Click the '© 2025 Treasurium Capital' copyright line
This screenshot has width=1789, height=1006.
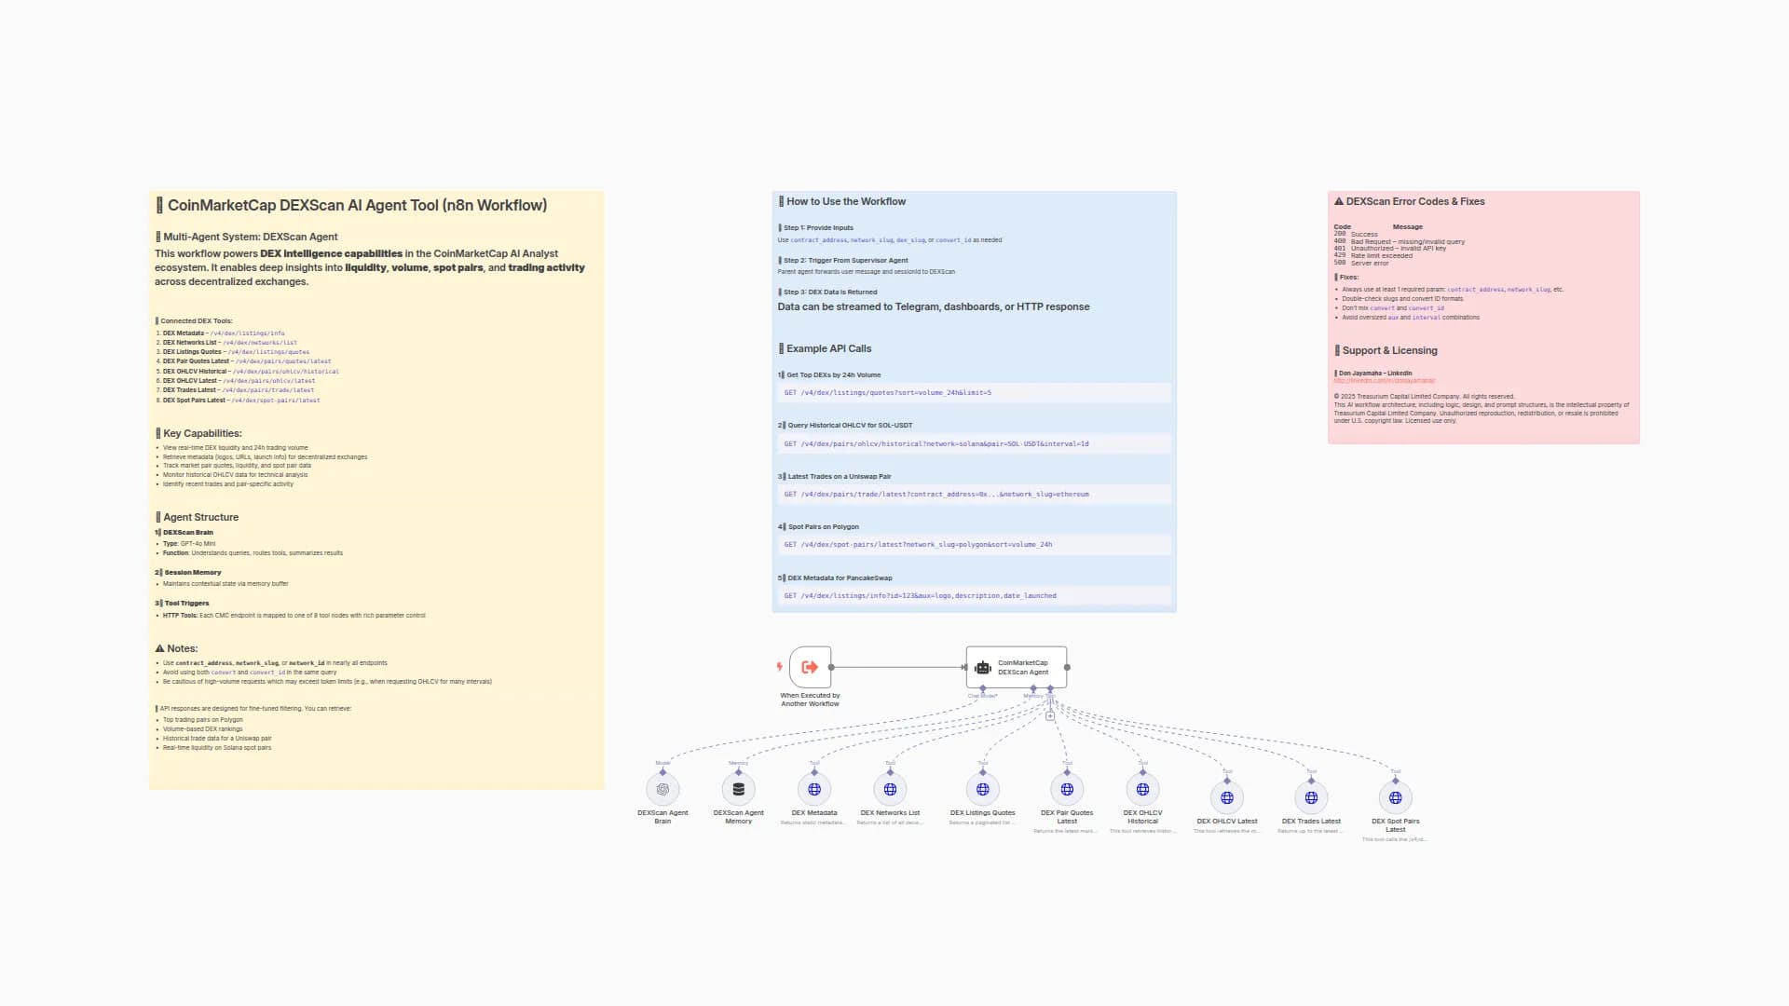1424,396
